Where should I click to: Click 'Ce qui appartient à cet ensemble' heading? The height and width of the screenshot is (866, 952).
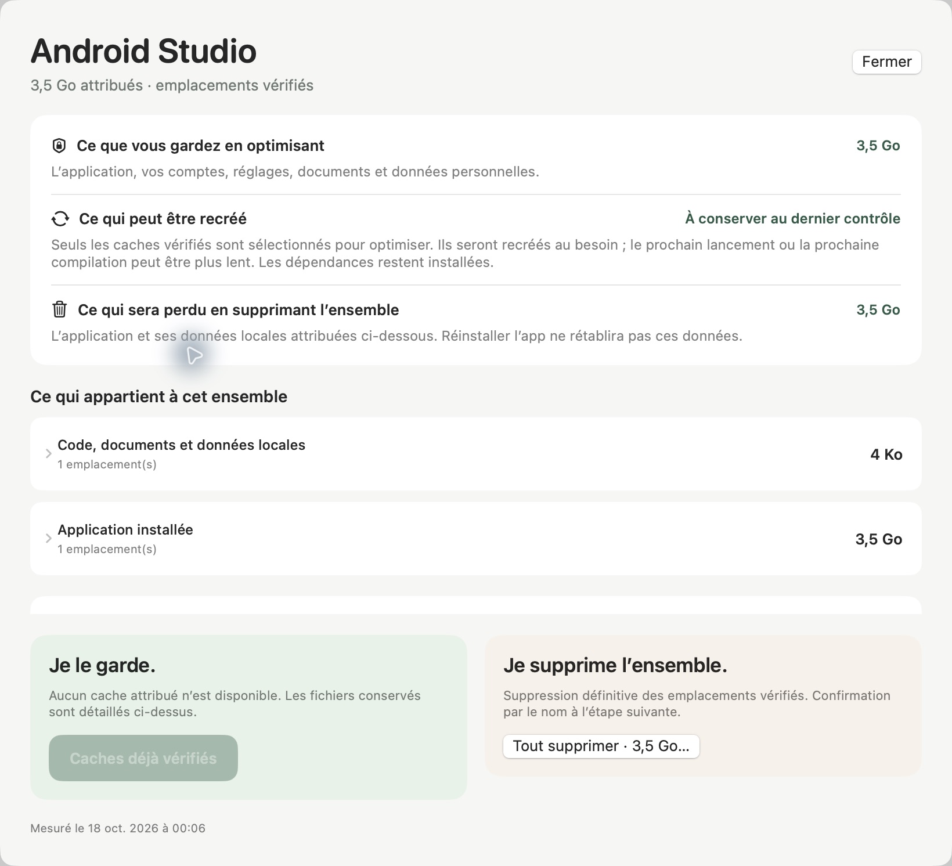(158, 396)
